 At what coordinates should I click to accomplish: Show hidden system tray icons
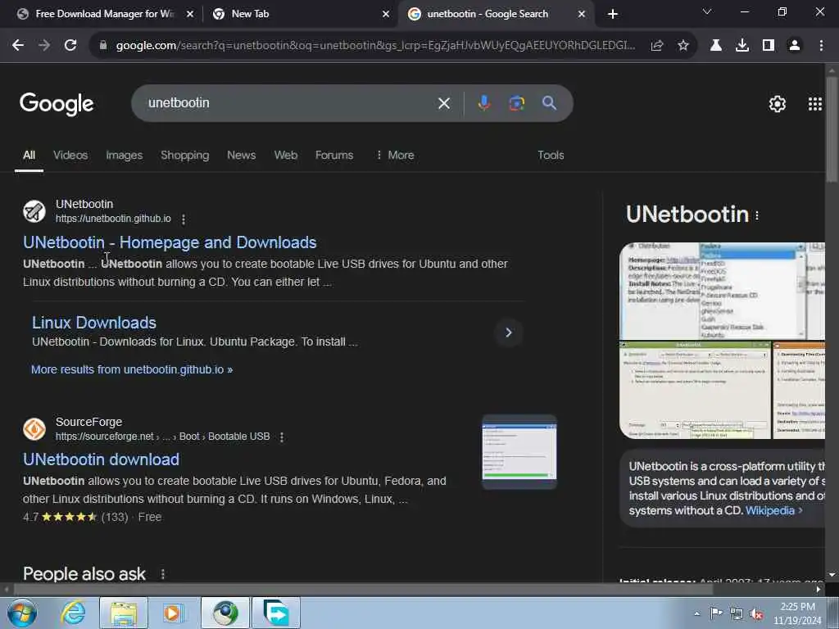696,614
